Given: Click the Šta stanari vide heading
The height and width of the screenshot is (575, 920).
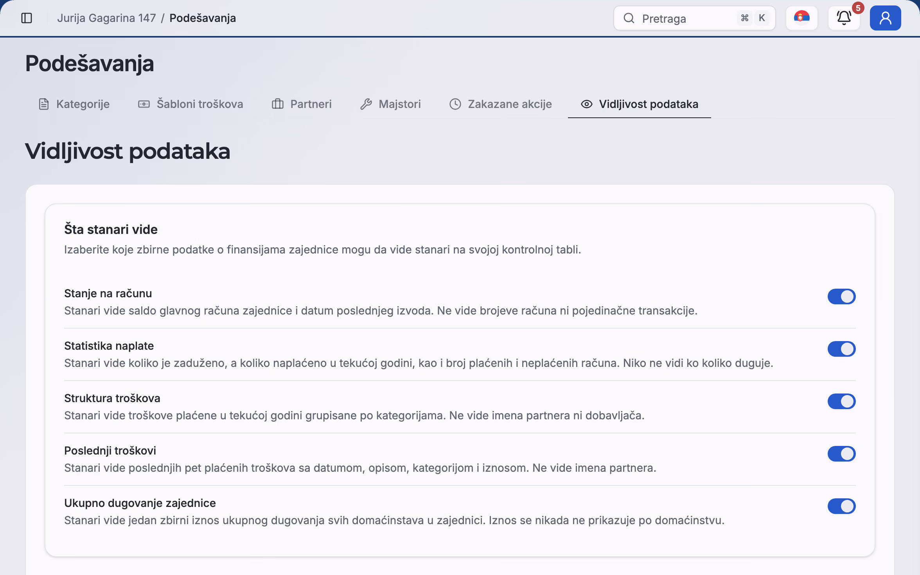Looking at the screenshot, I should 111,230.
